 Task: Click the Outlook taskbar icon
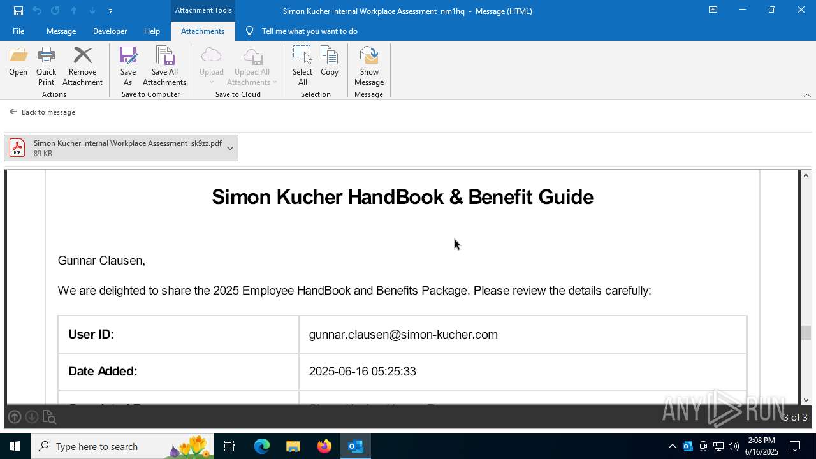(356, 446)
